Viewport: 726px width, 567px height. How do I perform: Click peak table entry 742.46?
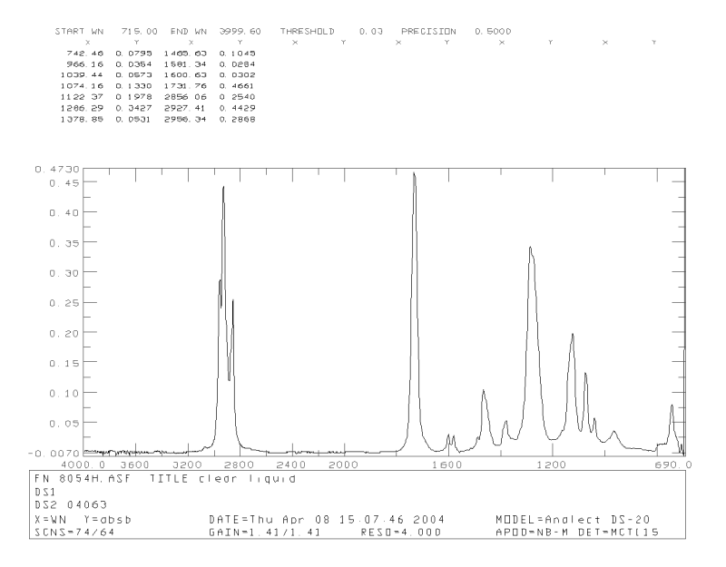[x=85, y=54]
